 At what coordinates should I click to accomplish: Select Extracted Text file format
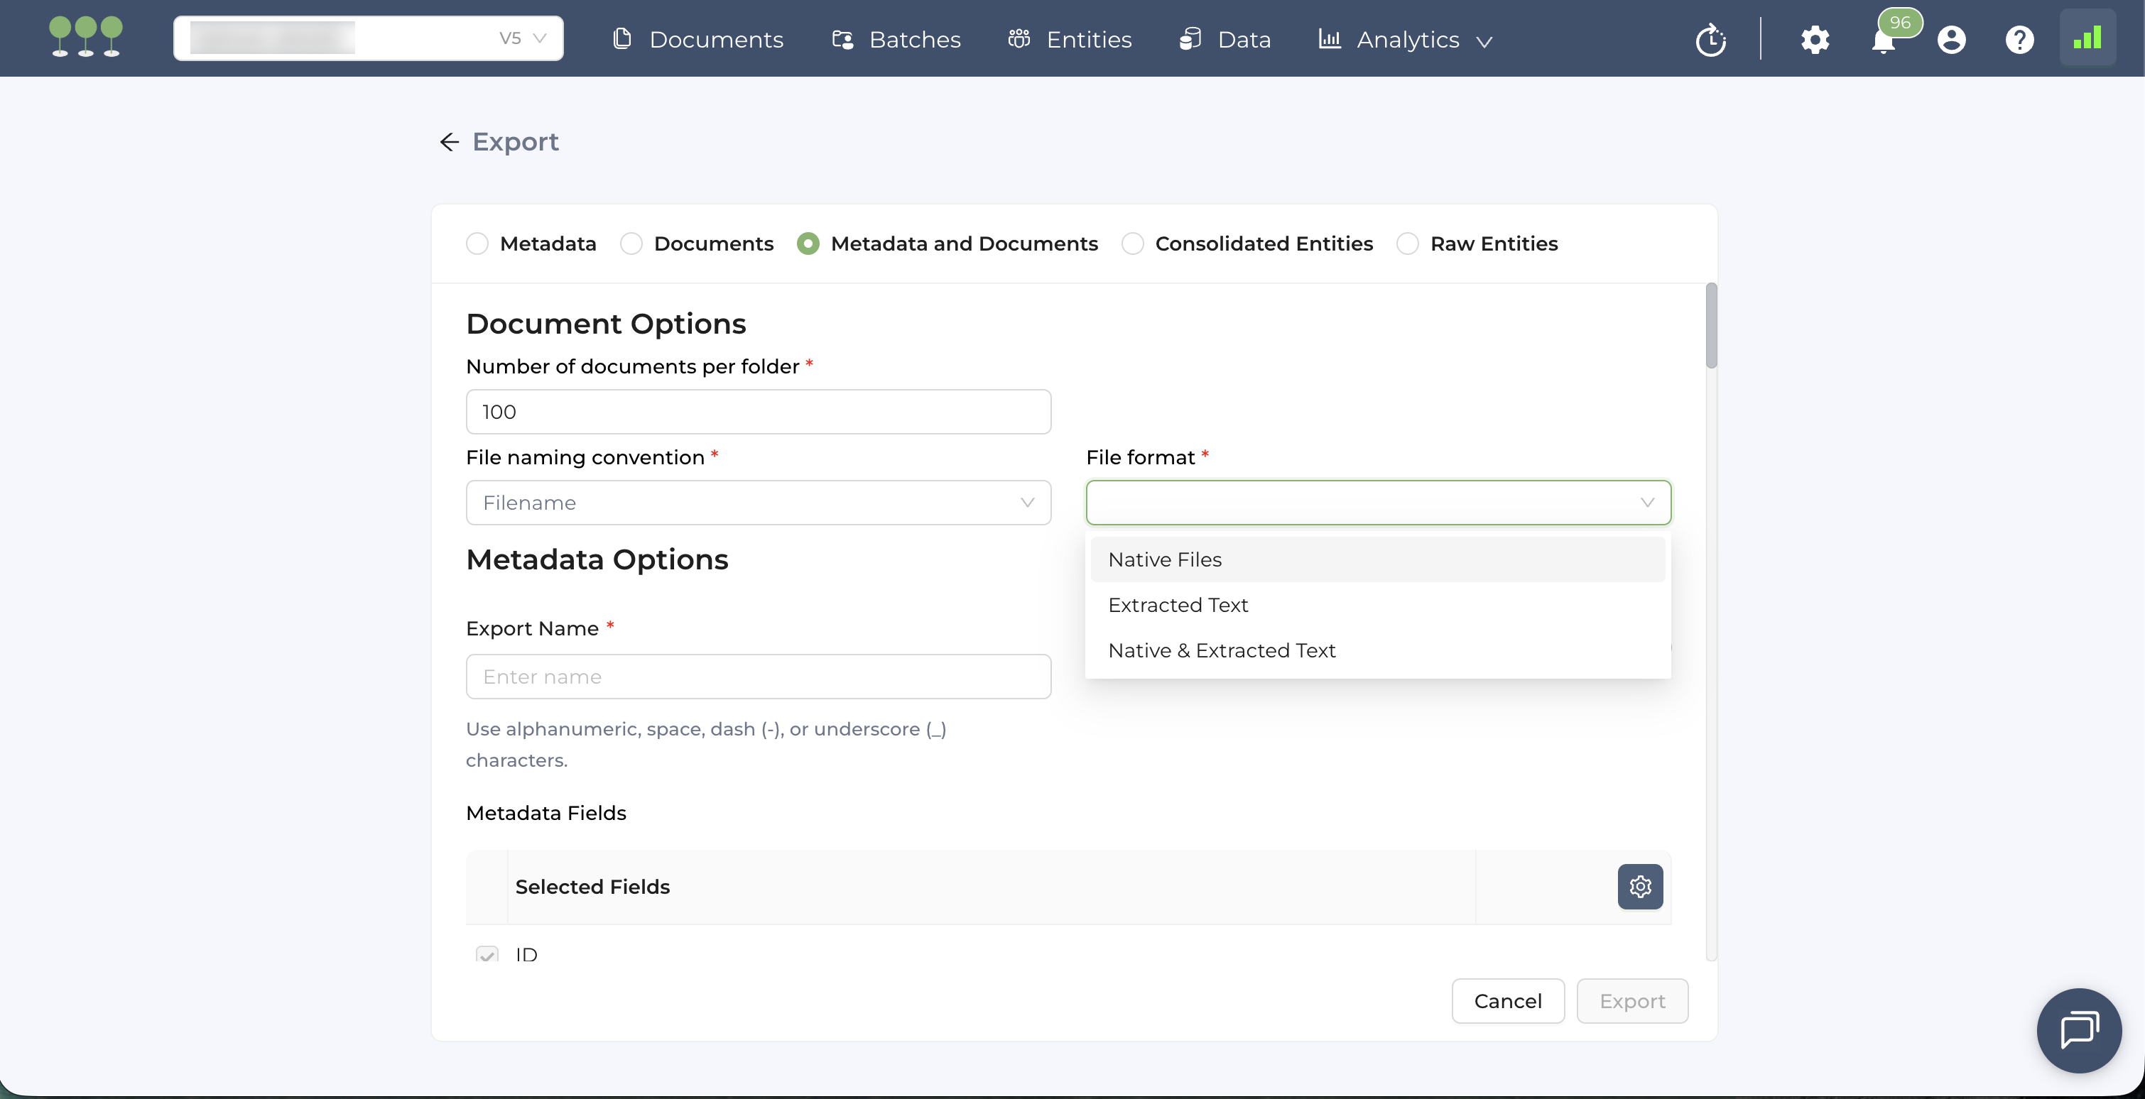click(1178, 604)
